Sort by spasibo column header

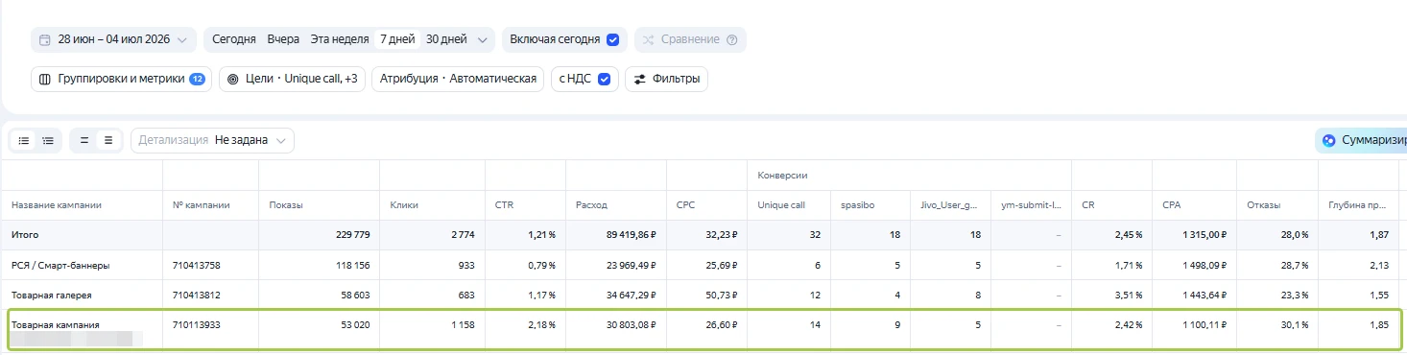pyautogui.click(x=856, y=204)
